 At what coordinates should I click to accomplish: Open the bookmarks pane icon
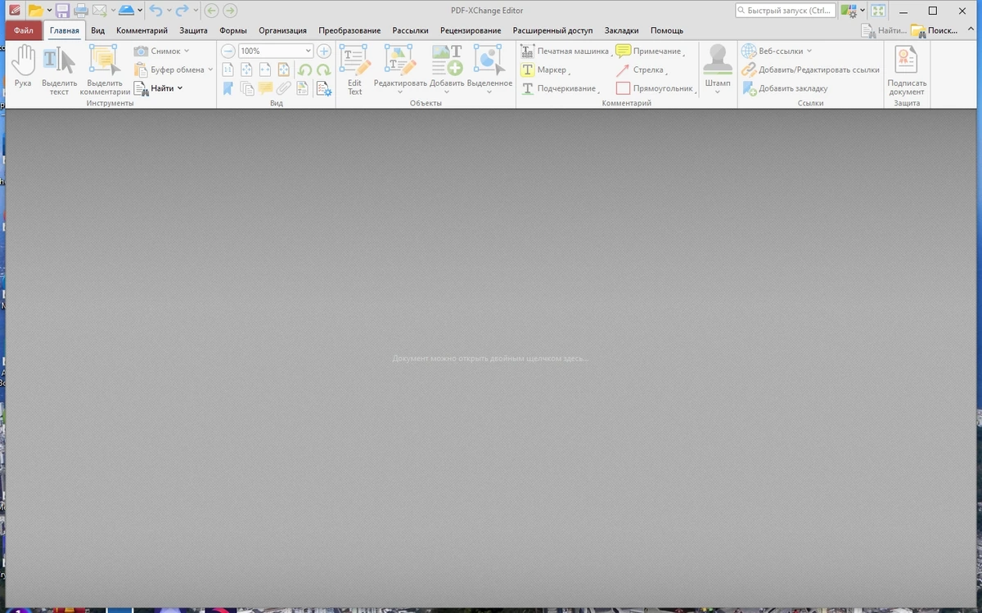click(x=228, y=88)
